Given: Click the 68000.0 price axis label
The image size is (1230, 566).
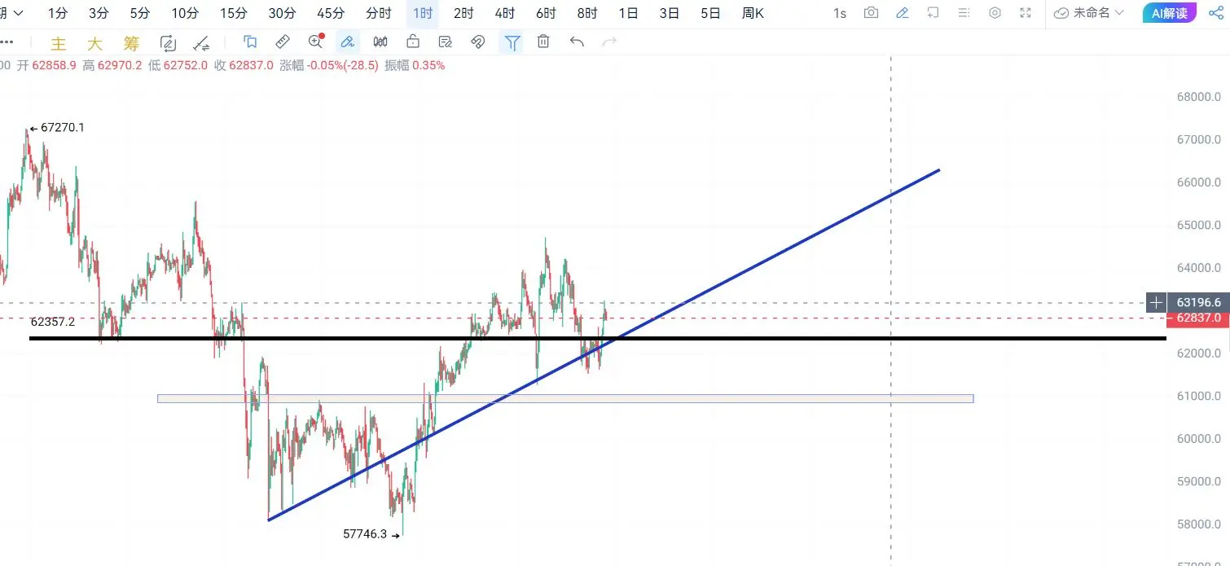Looking at the screenshot, I should tap(1198, 97).
